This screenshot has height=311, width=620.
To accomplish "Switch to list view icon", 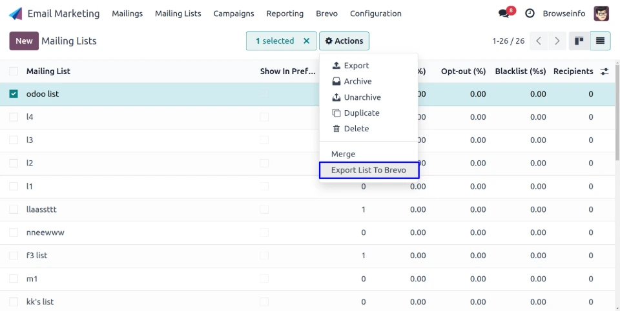I will tap(600, 41).
